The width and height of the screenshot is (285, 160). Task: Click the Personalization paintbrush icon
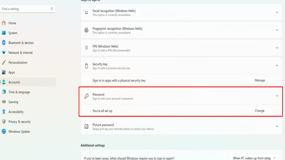point(4,63)
